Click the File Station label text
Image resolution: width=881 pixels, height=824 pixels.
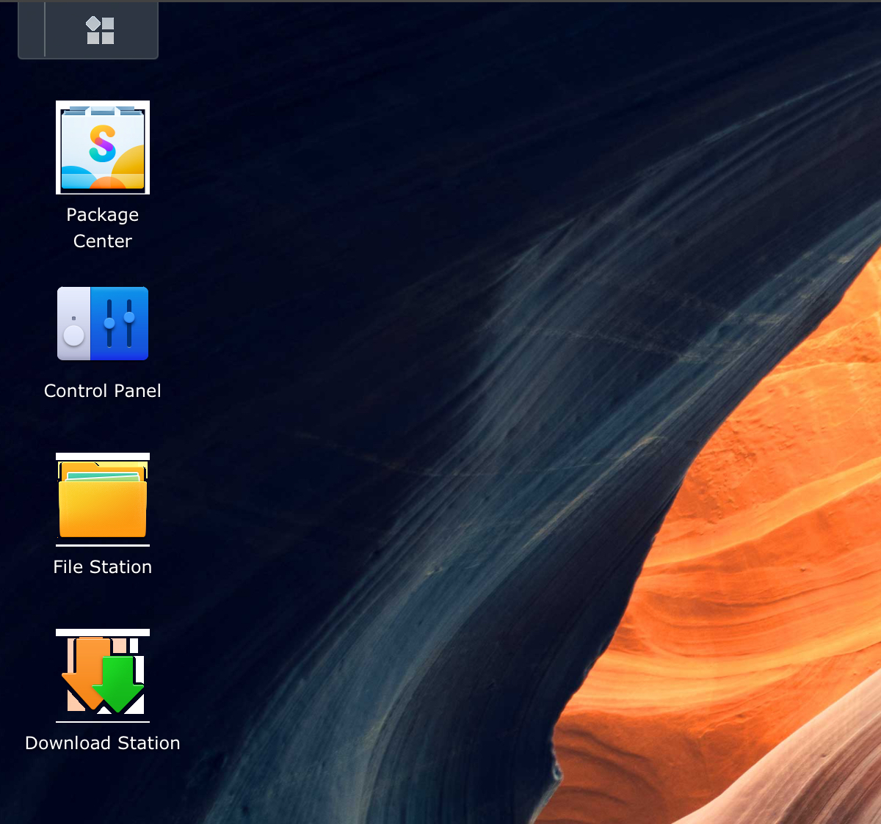pos(103,566)
